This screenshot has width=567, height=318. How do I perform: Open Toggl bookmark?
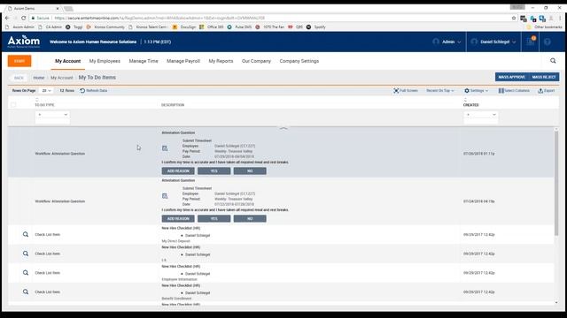click(x=74, y=27)
